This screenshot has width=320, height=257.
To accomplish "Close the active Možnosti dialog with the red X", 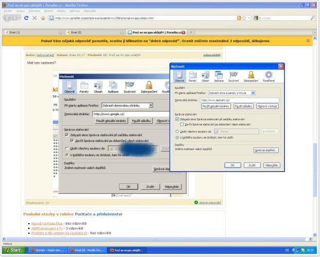I will pyautogui.click(x=281, y=66).
